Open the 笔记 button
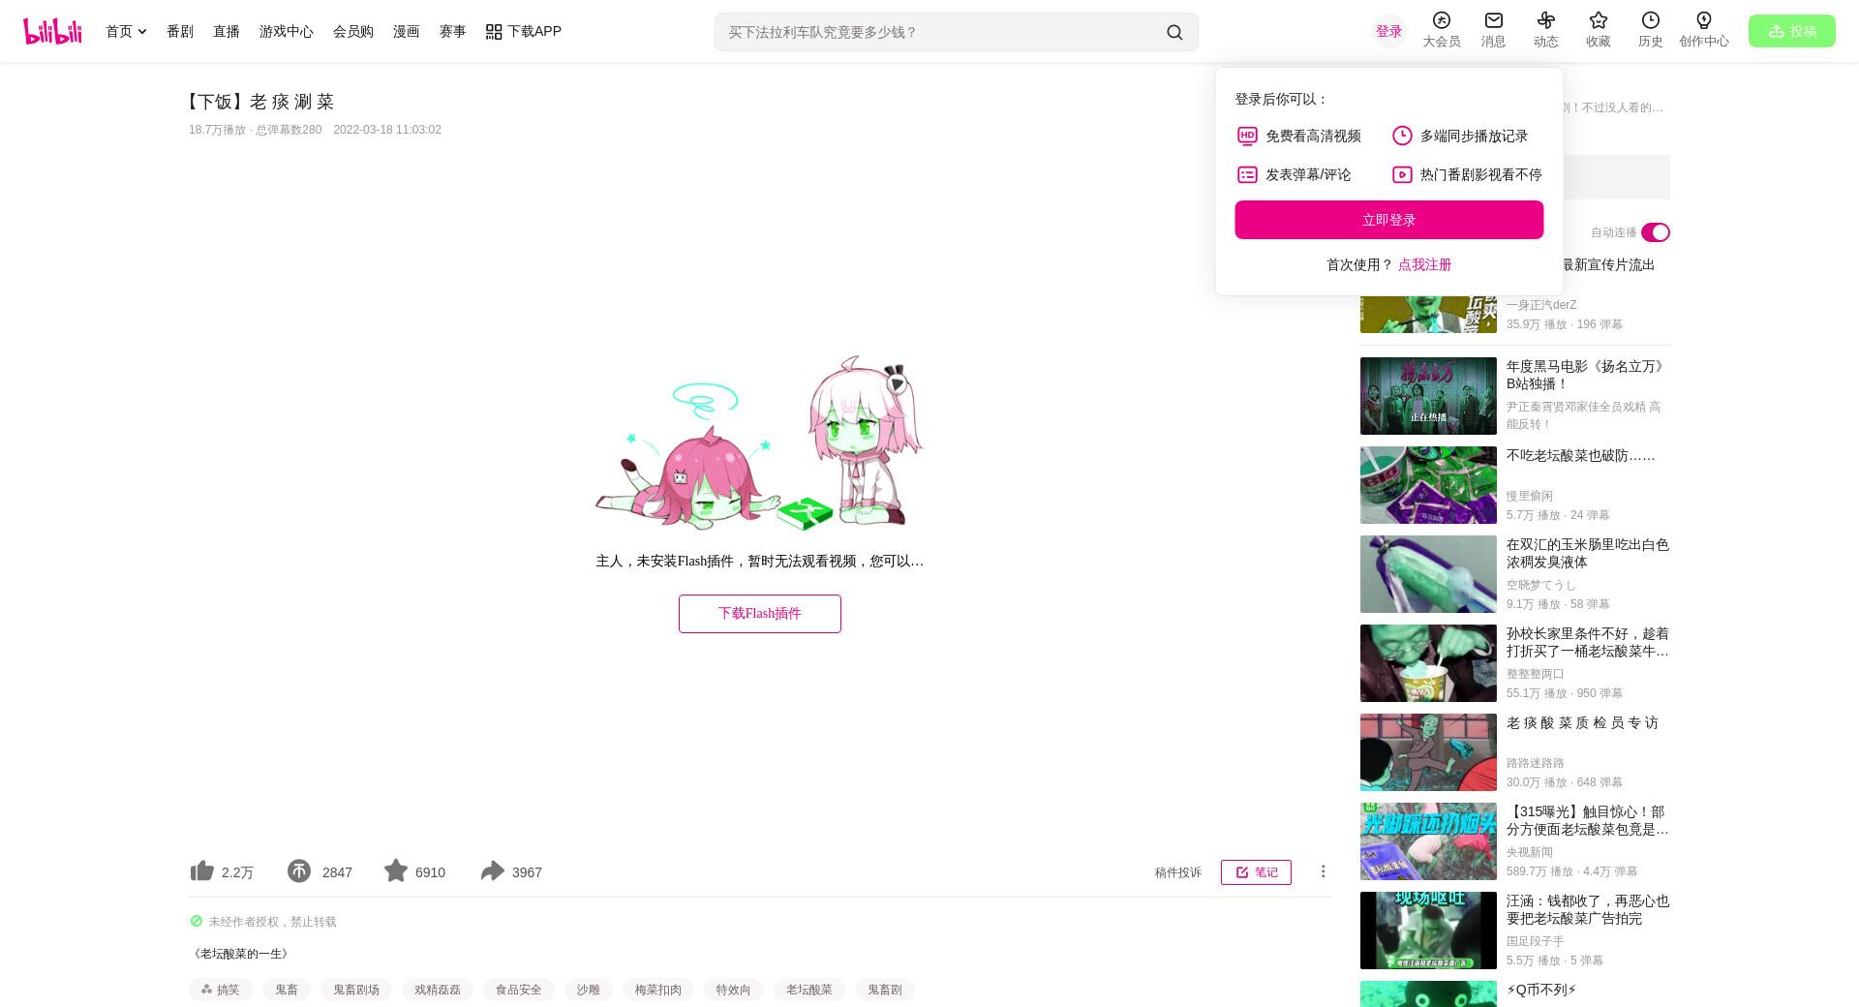 point(1256,872)
